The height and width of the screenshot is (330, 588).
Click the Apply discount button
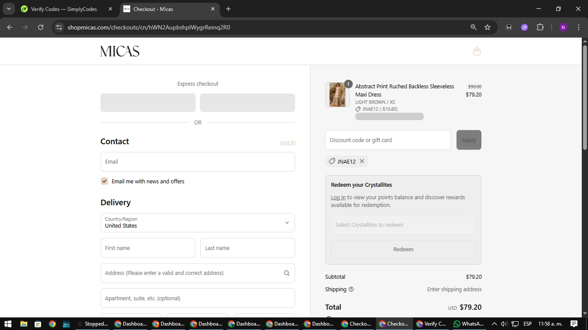tap(468, 140)
